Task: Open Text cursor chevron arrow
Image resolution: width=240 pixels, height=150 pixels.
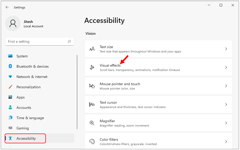Action: (x=226, y=104)
